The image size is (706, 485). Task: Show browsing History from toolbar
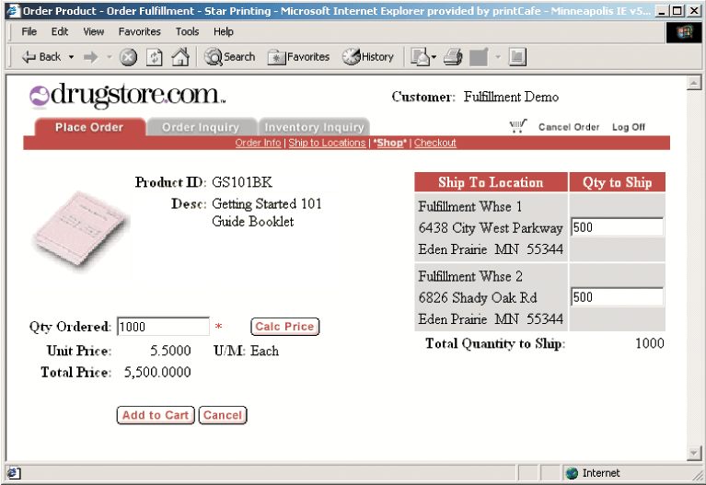[x=368, y=57]
